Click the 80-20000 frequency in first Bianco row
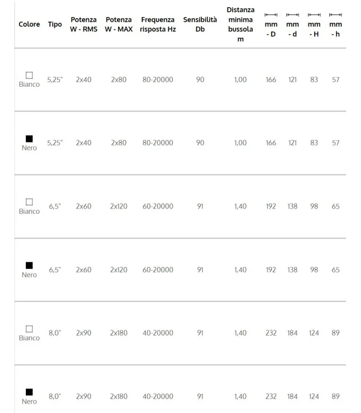This screenshot has height=413, width=361. point(158,80)
